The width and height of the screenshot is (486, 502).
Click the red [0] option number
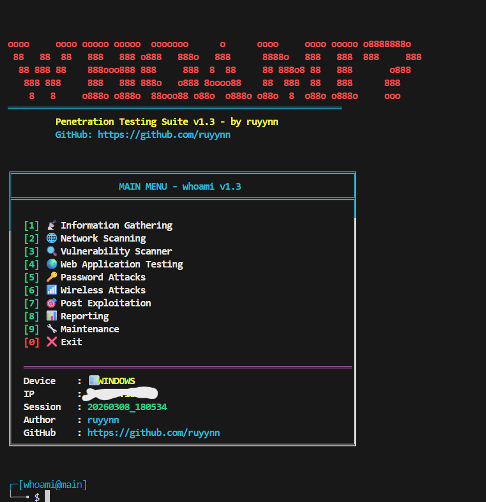click(x=32, y=342)
